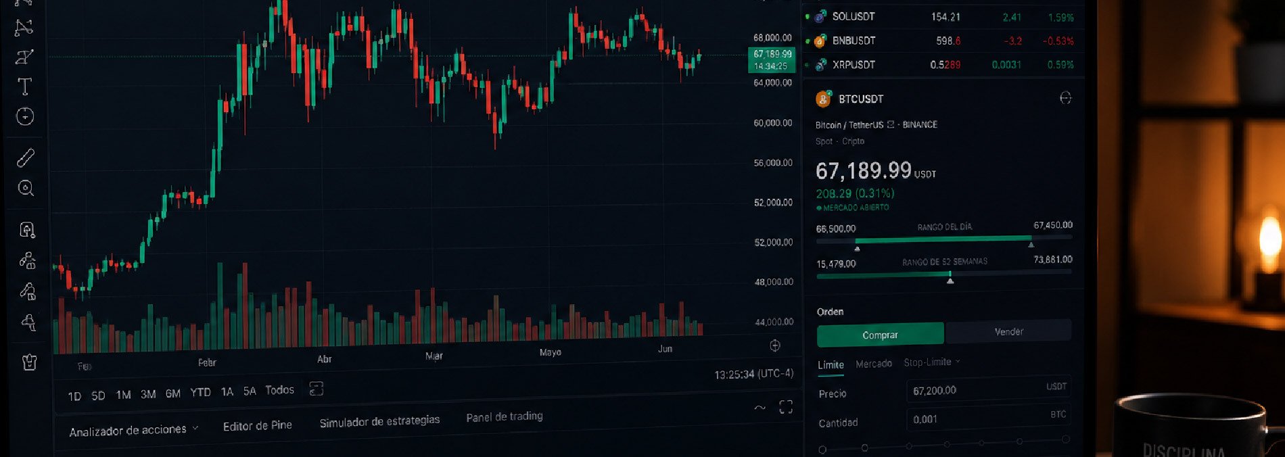
Task: Click the BNBUSDT price 598.6
Action: (x=948, y=41)
